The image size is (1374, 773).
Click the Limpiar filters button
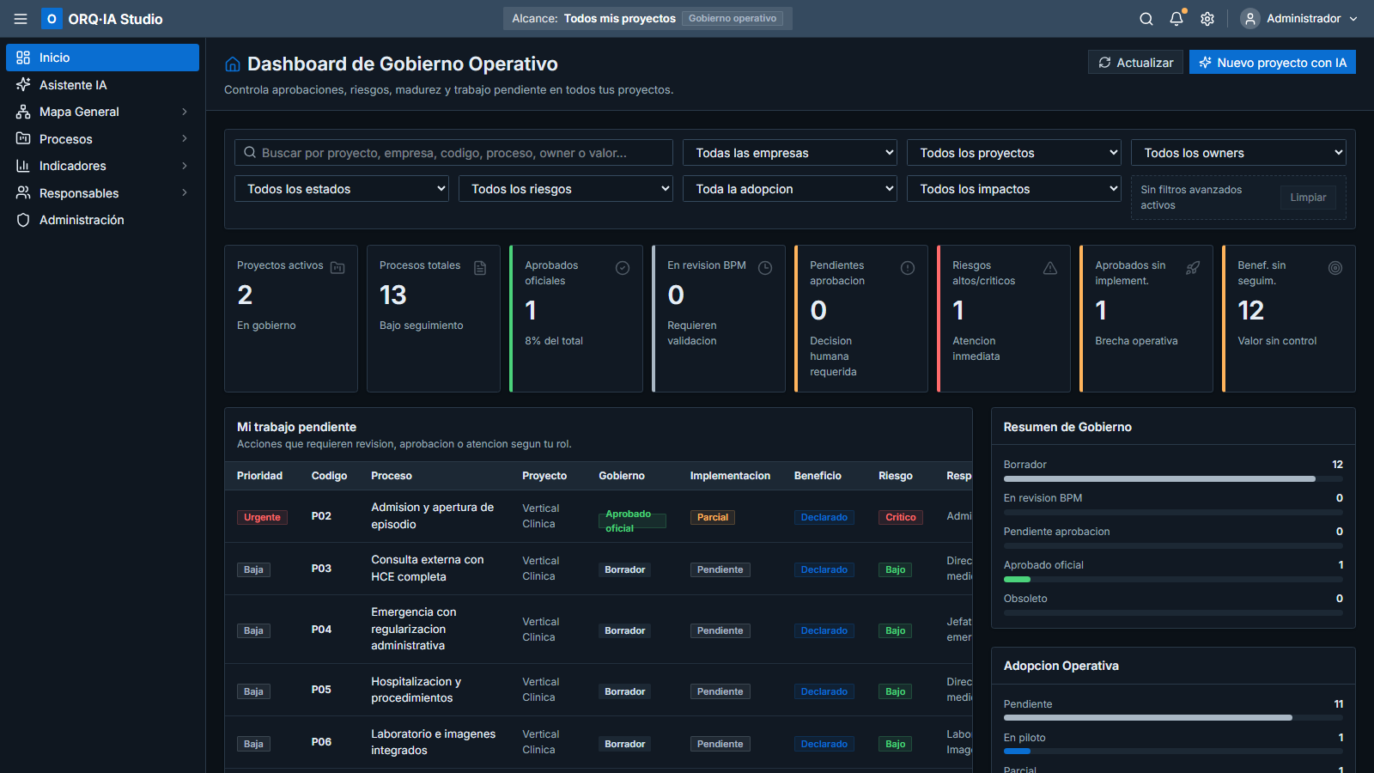click(1308, 198)
